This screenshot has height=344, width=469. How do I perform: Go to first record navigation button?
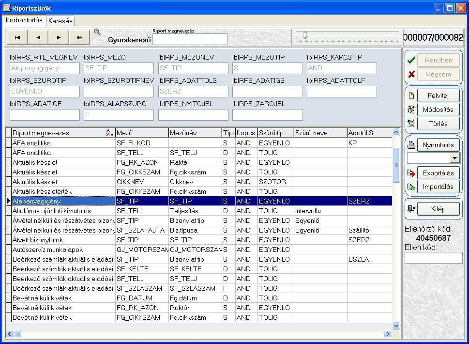17,37
